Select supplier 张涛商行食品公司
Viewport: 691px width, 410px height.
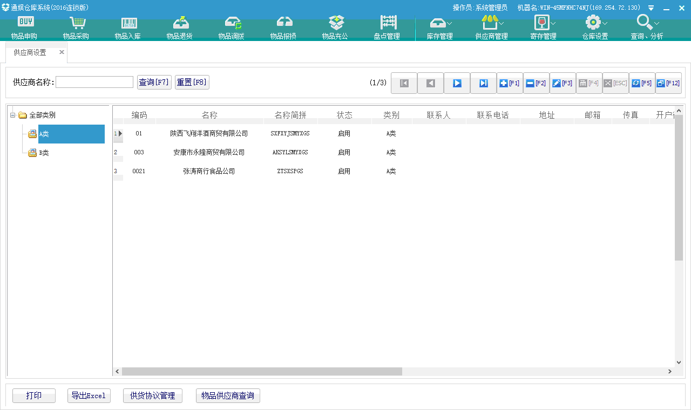coord(209,171)
